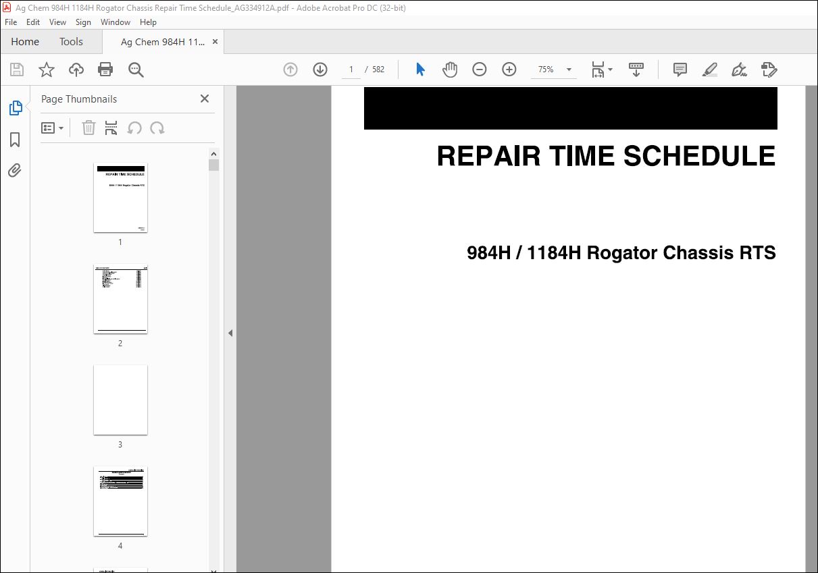
Task: Select the page 2 thumbnail
Action: 120,299
